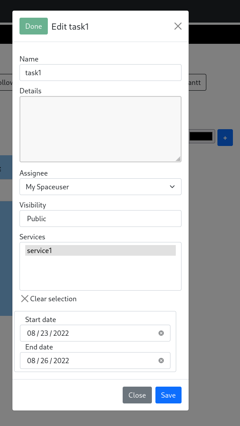Viewport: 240px width, 426px height.
Task: Click the gray Close button
Action: pos(137,395)
